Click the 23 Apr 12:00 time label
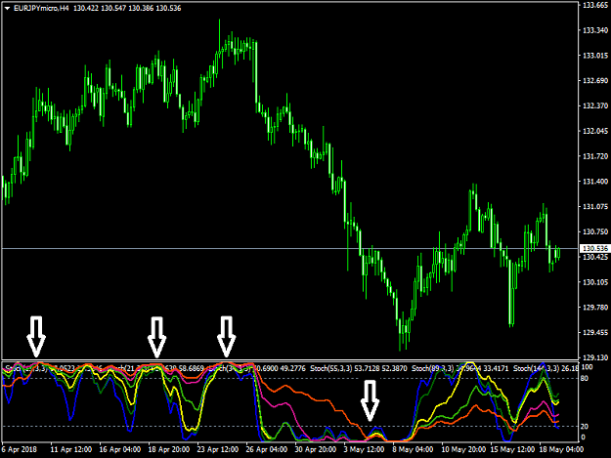 pyautogui.click(x=218, y=449)
